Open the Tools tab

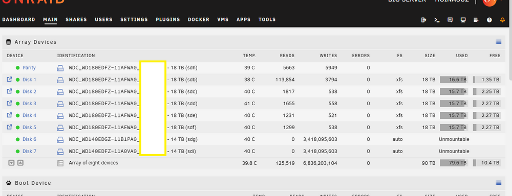pyautogui.click(x=267, y=19)
